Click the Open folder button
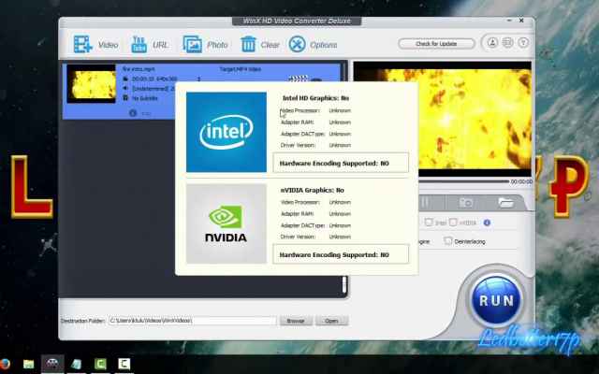The height and width of the screenshot is (374, 599). coord(331,321)
